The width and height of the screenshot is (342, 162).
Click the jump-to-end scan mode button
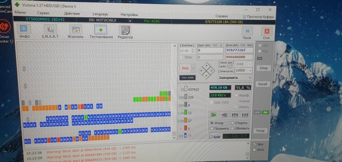[245, 115]
